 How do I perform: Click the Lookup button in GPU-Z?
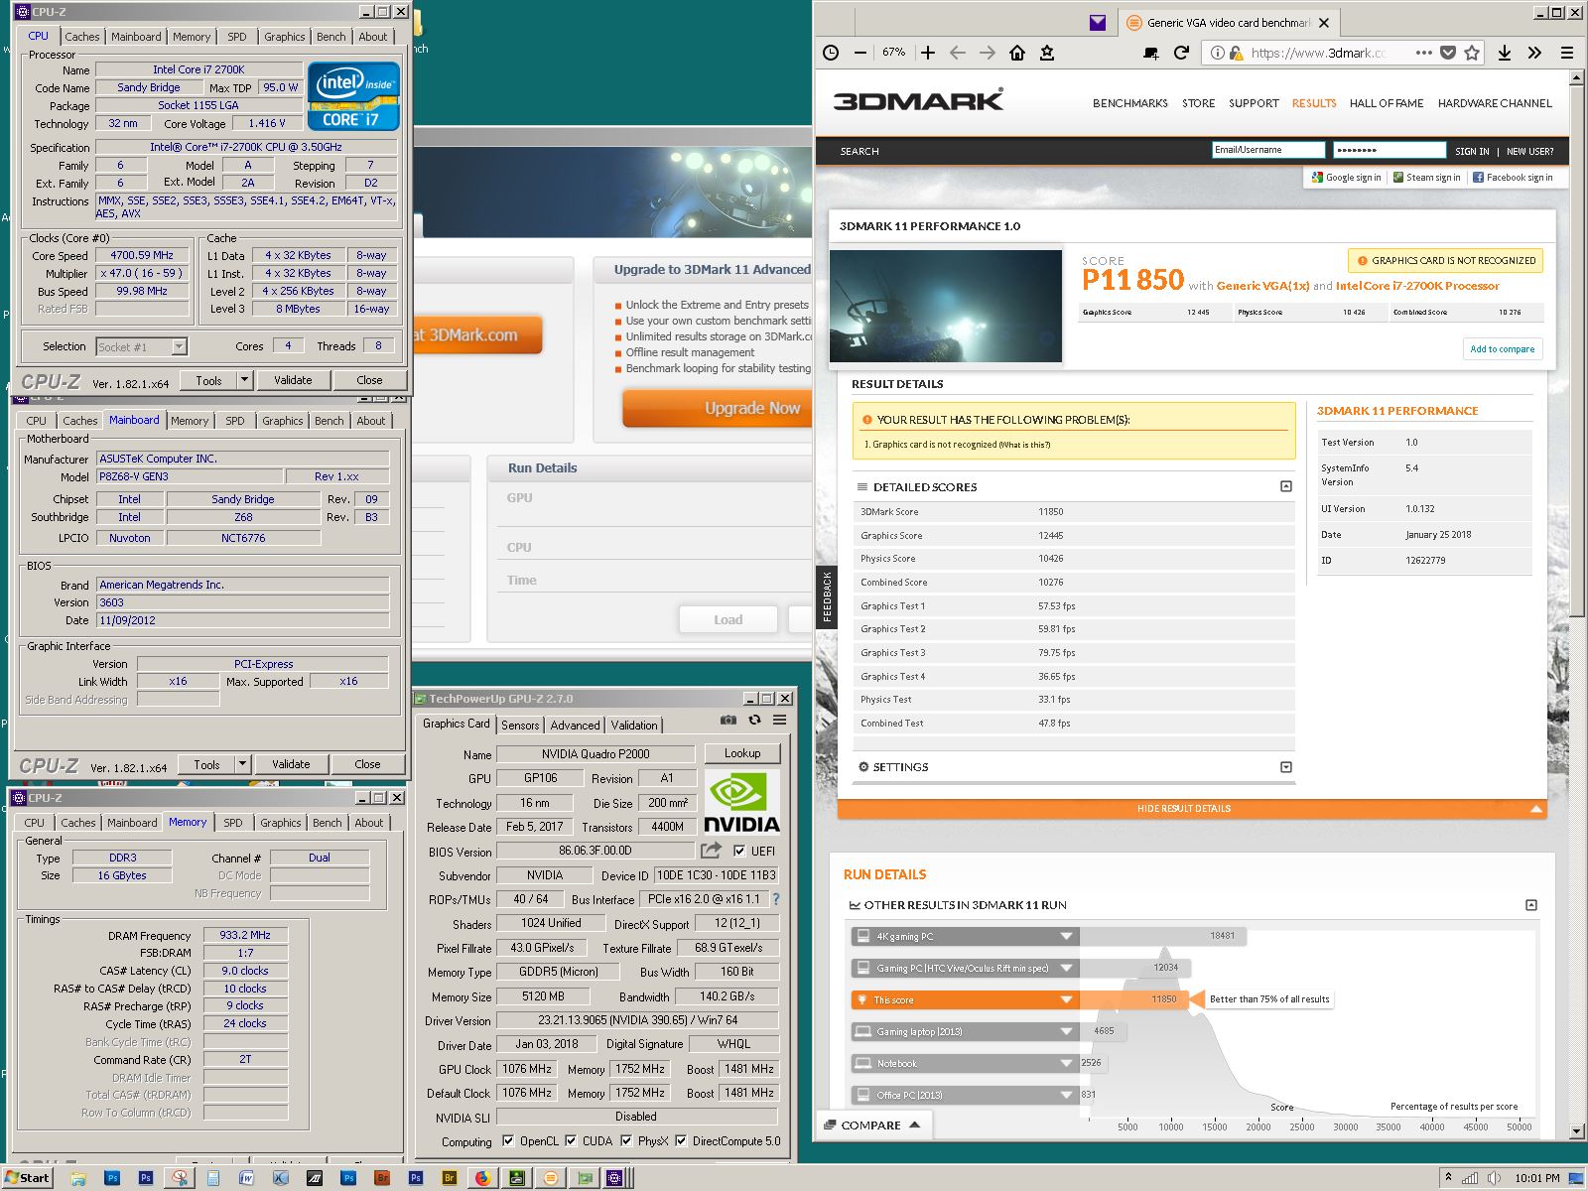742,753
